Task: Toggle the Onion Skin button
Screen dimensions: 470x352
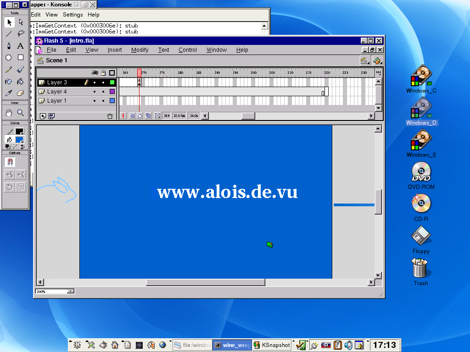Action: 132,115
